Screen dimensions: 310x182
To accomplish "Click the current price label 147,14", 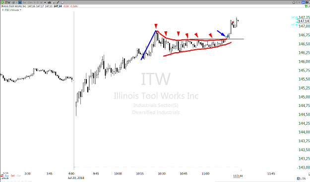I will pos(304,21).
